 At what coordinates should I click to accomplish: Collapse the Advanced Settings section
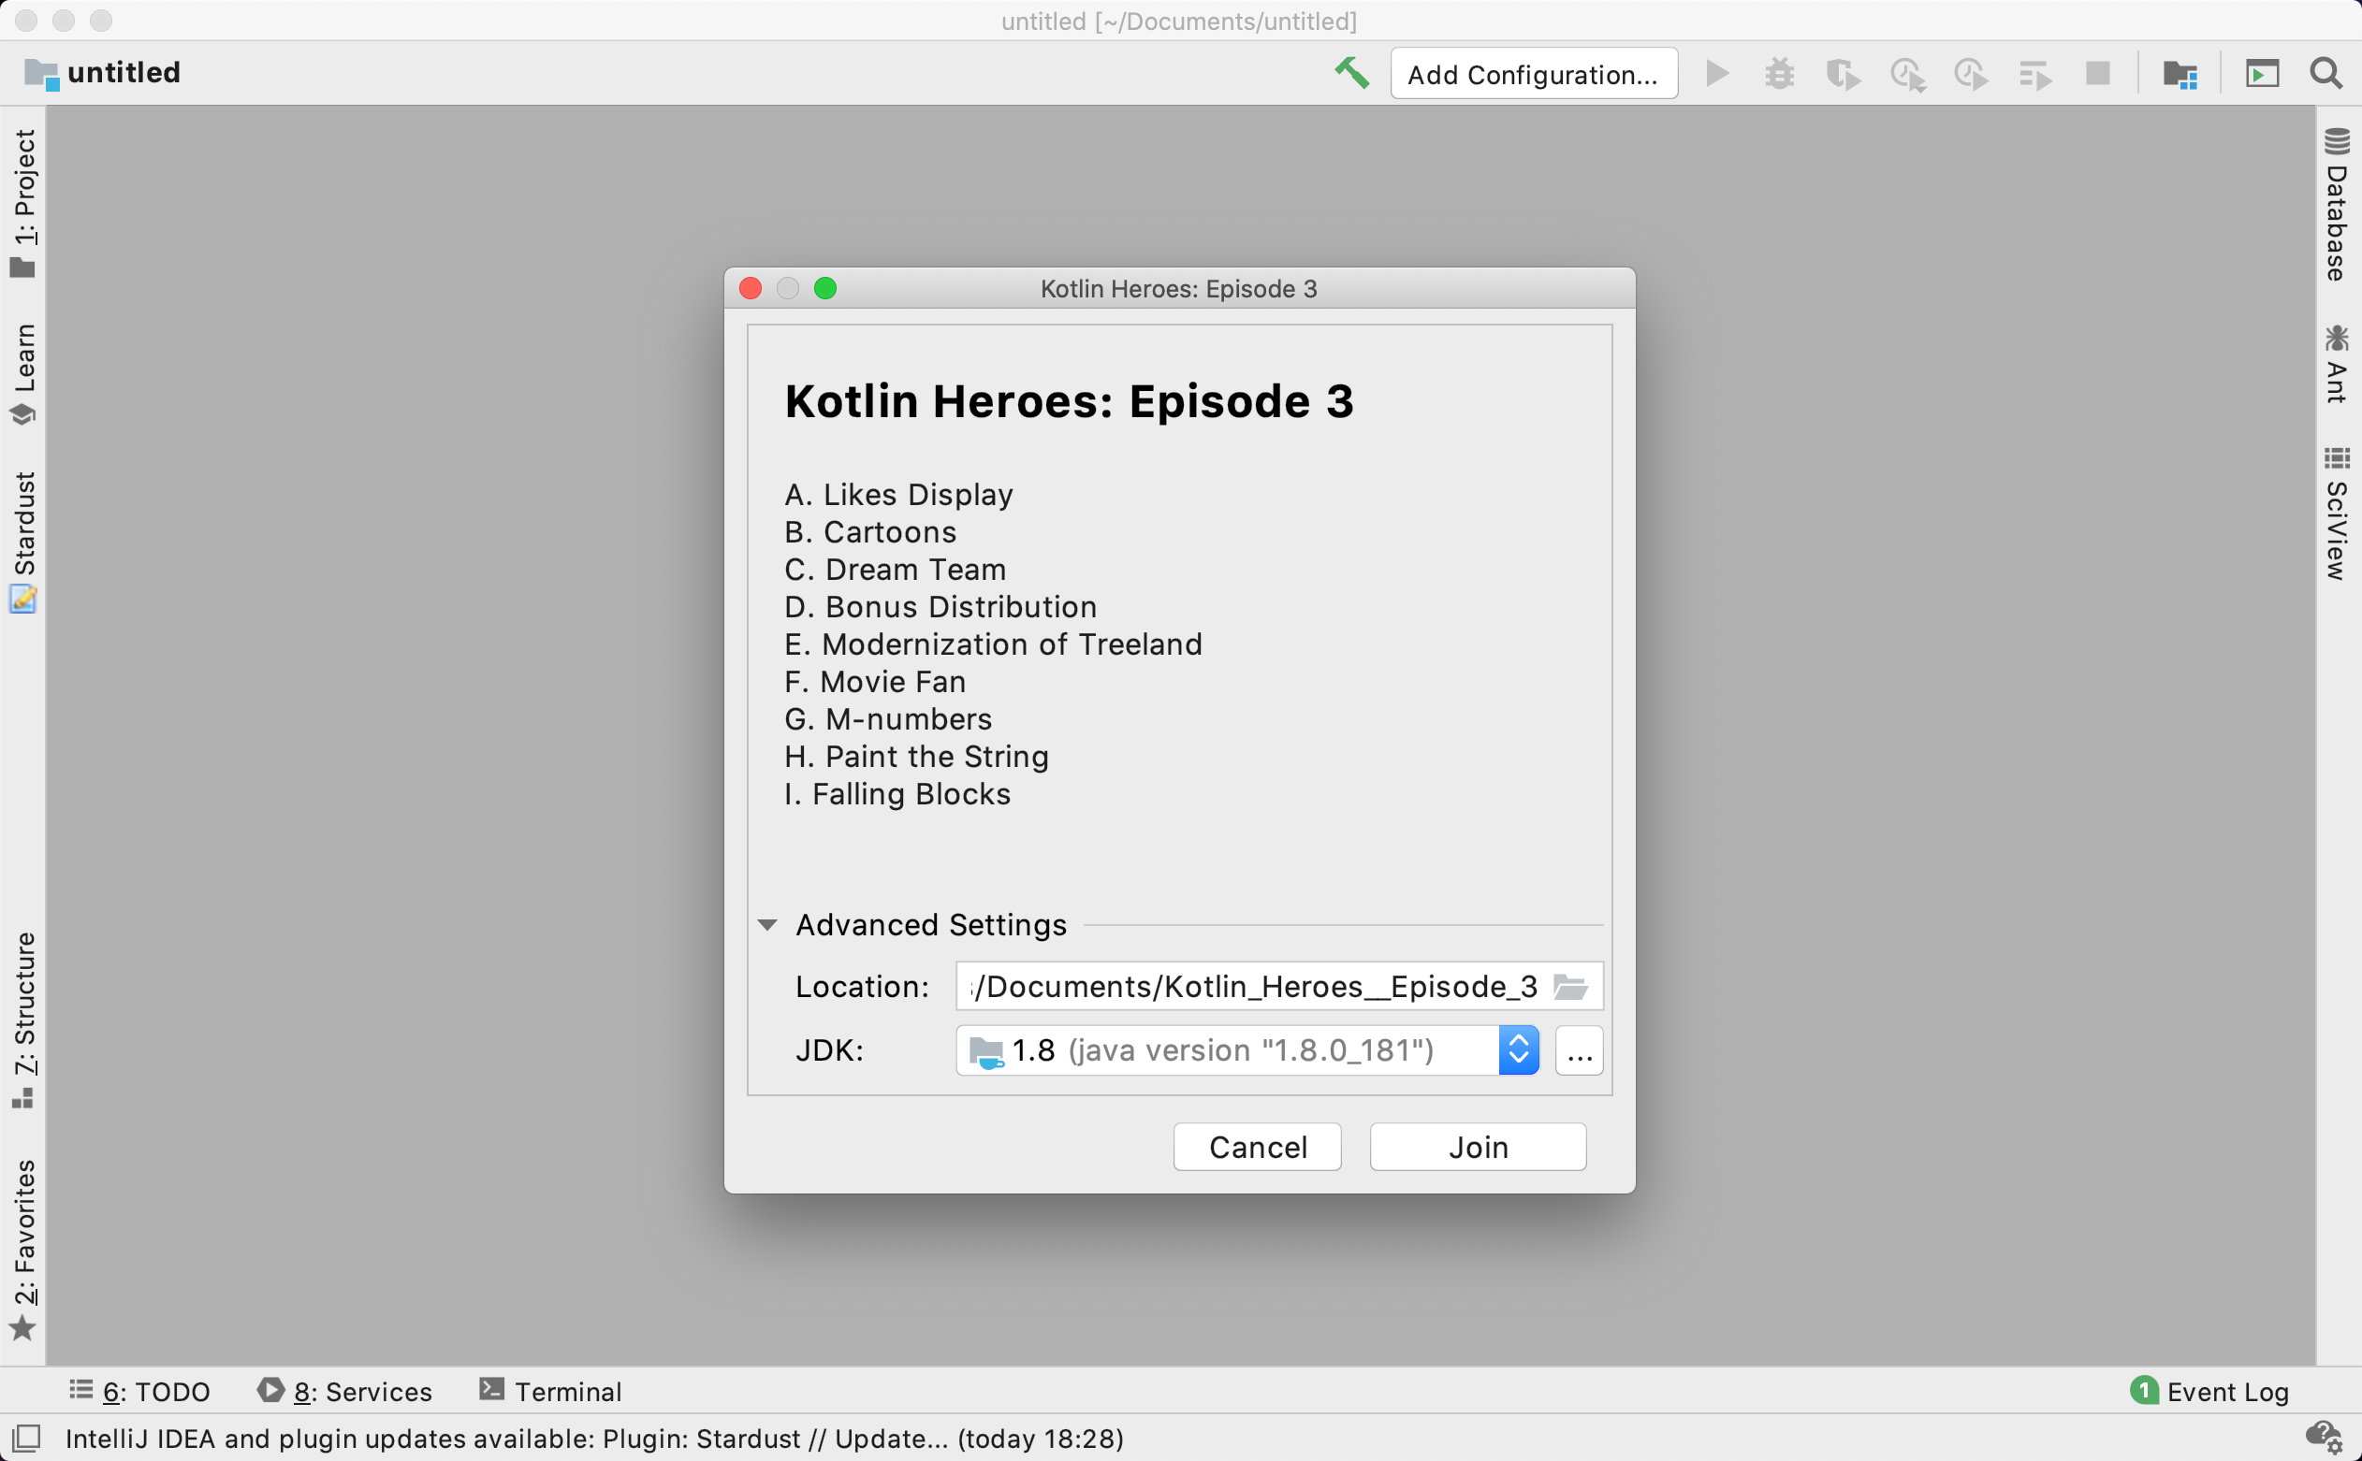[766, 925]
